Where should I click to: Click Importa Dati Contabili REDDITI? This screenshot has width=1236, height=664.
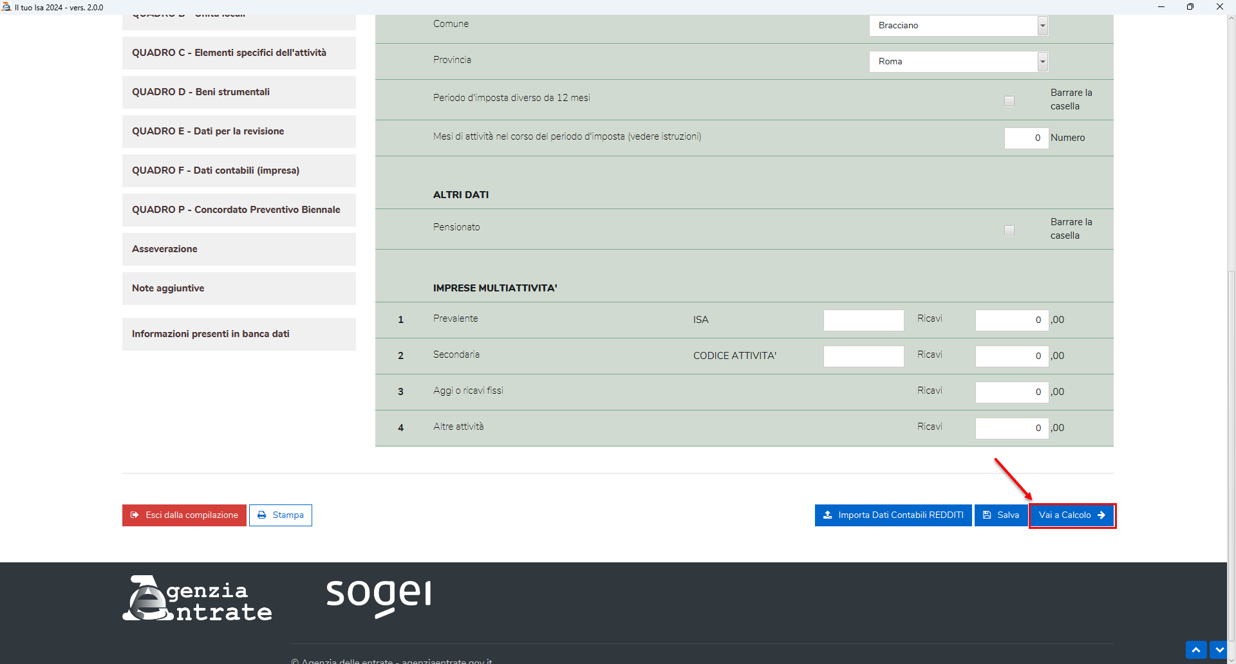(893, 515)
